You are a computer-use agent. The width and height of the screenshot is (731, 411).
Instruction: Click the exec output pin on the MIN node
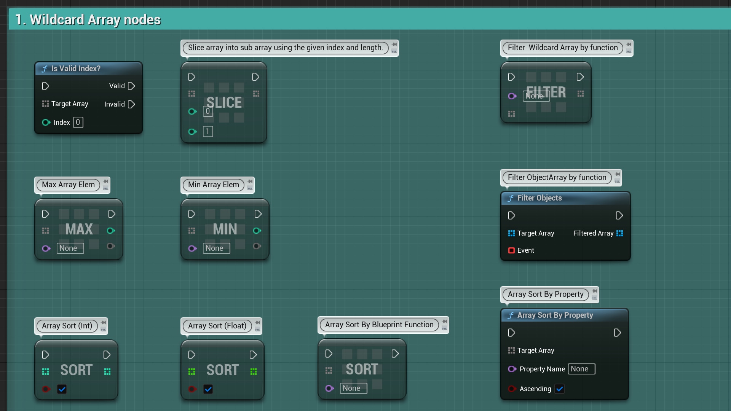[257, 214]
